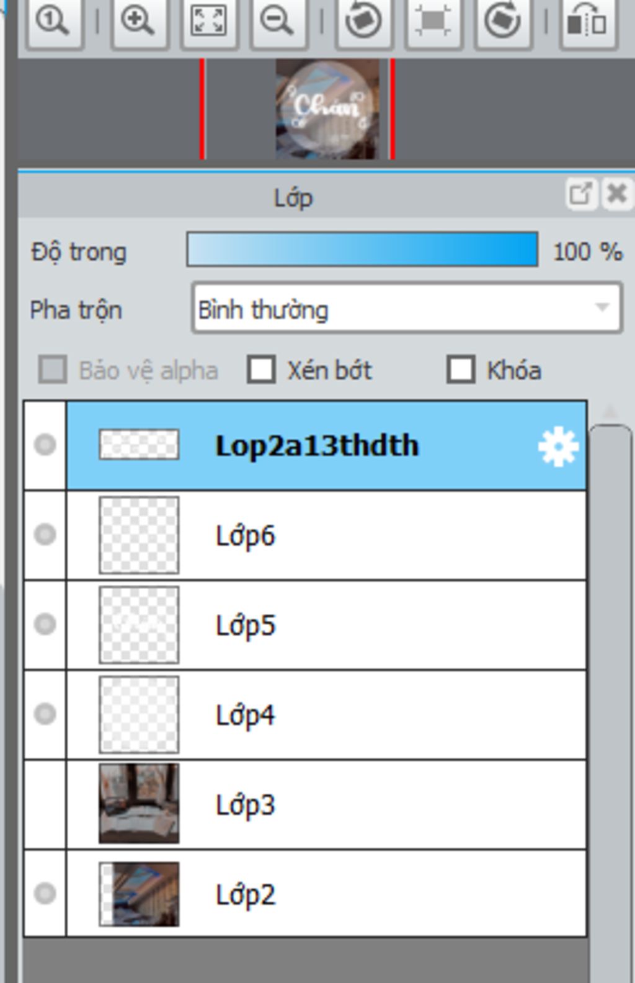Screen dimensions: 635x983
Task: Flip the canvas view horizontally
Action: [587, 20]
